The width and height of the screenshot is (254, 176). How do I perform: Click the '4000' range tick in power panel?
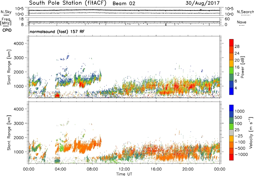[x=18, y=44]
